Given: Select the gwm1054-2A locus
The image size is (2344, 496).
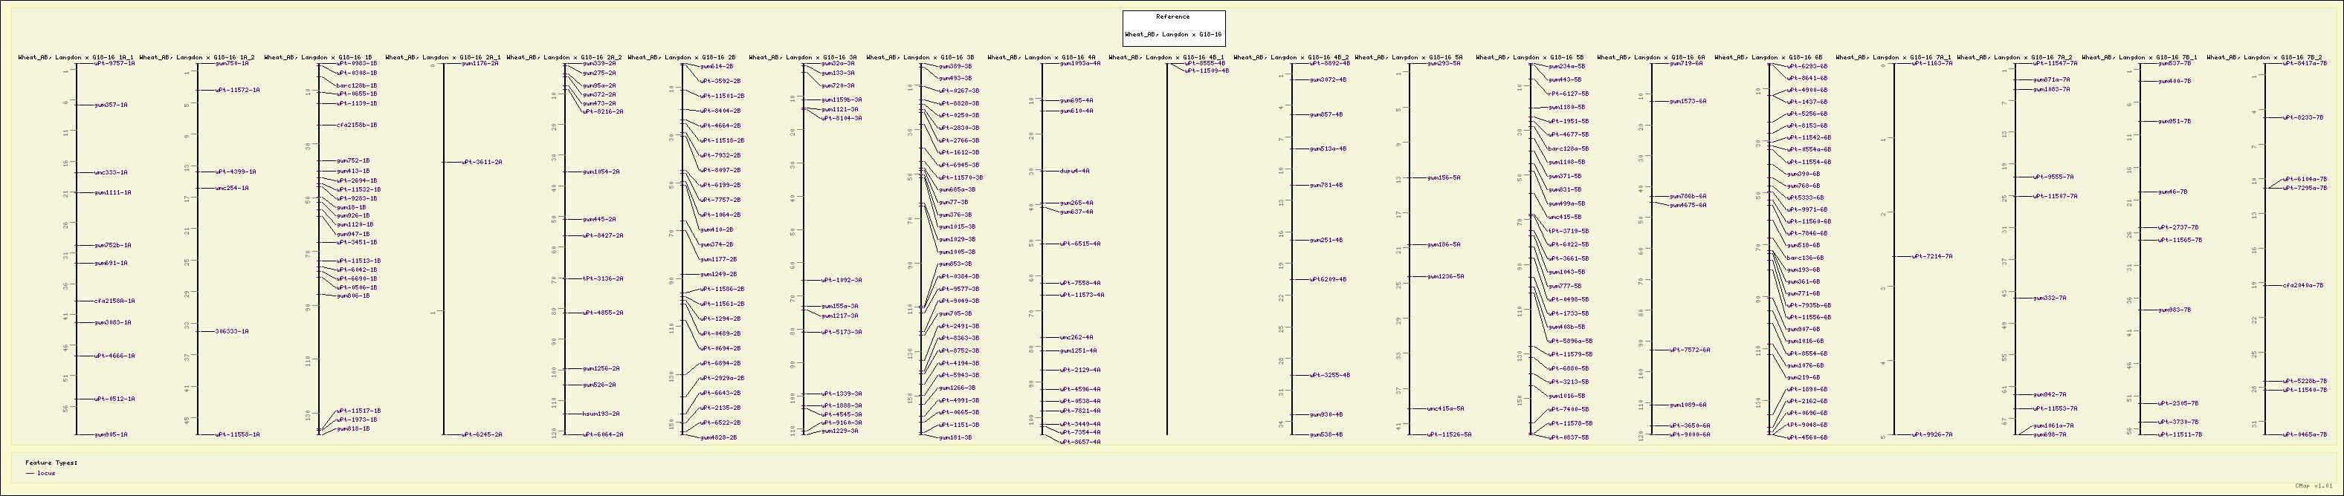Looking at the screenshot, I should [601, 172].
